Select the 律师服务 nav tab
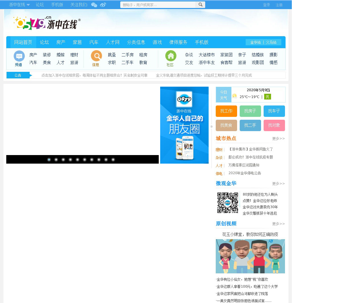 (x=178, y=42)
